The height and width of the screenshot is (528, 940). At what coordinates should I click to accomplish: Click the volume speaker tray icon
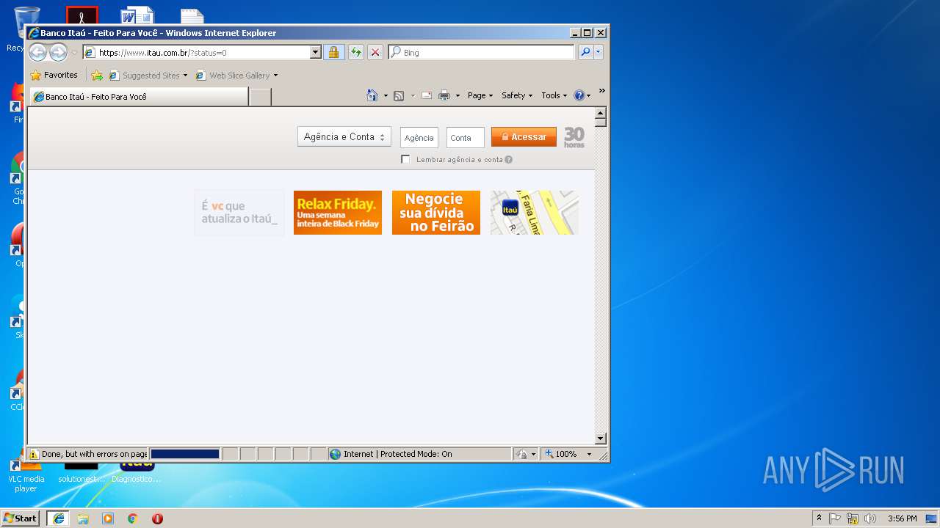871,518
